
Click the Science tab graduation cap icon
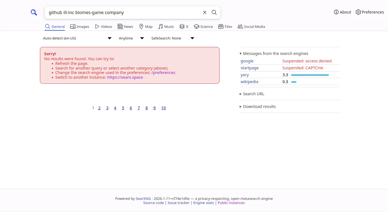(196, 26)
